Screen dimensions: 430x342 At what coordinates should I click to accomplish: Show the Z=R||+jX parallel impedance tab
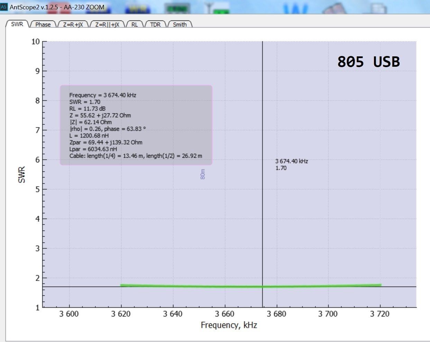point(107,25)
